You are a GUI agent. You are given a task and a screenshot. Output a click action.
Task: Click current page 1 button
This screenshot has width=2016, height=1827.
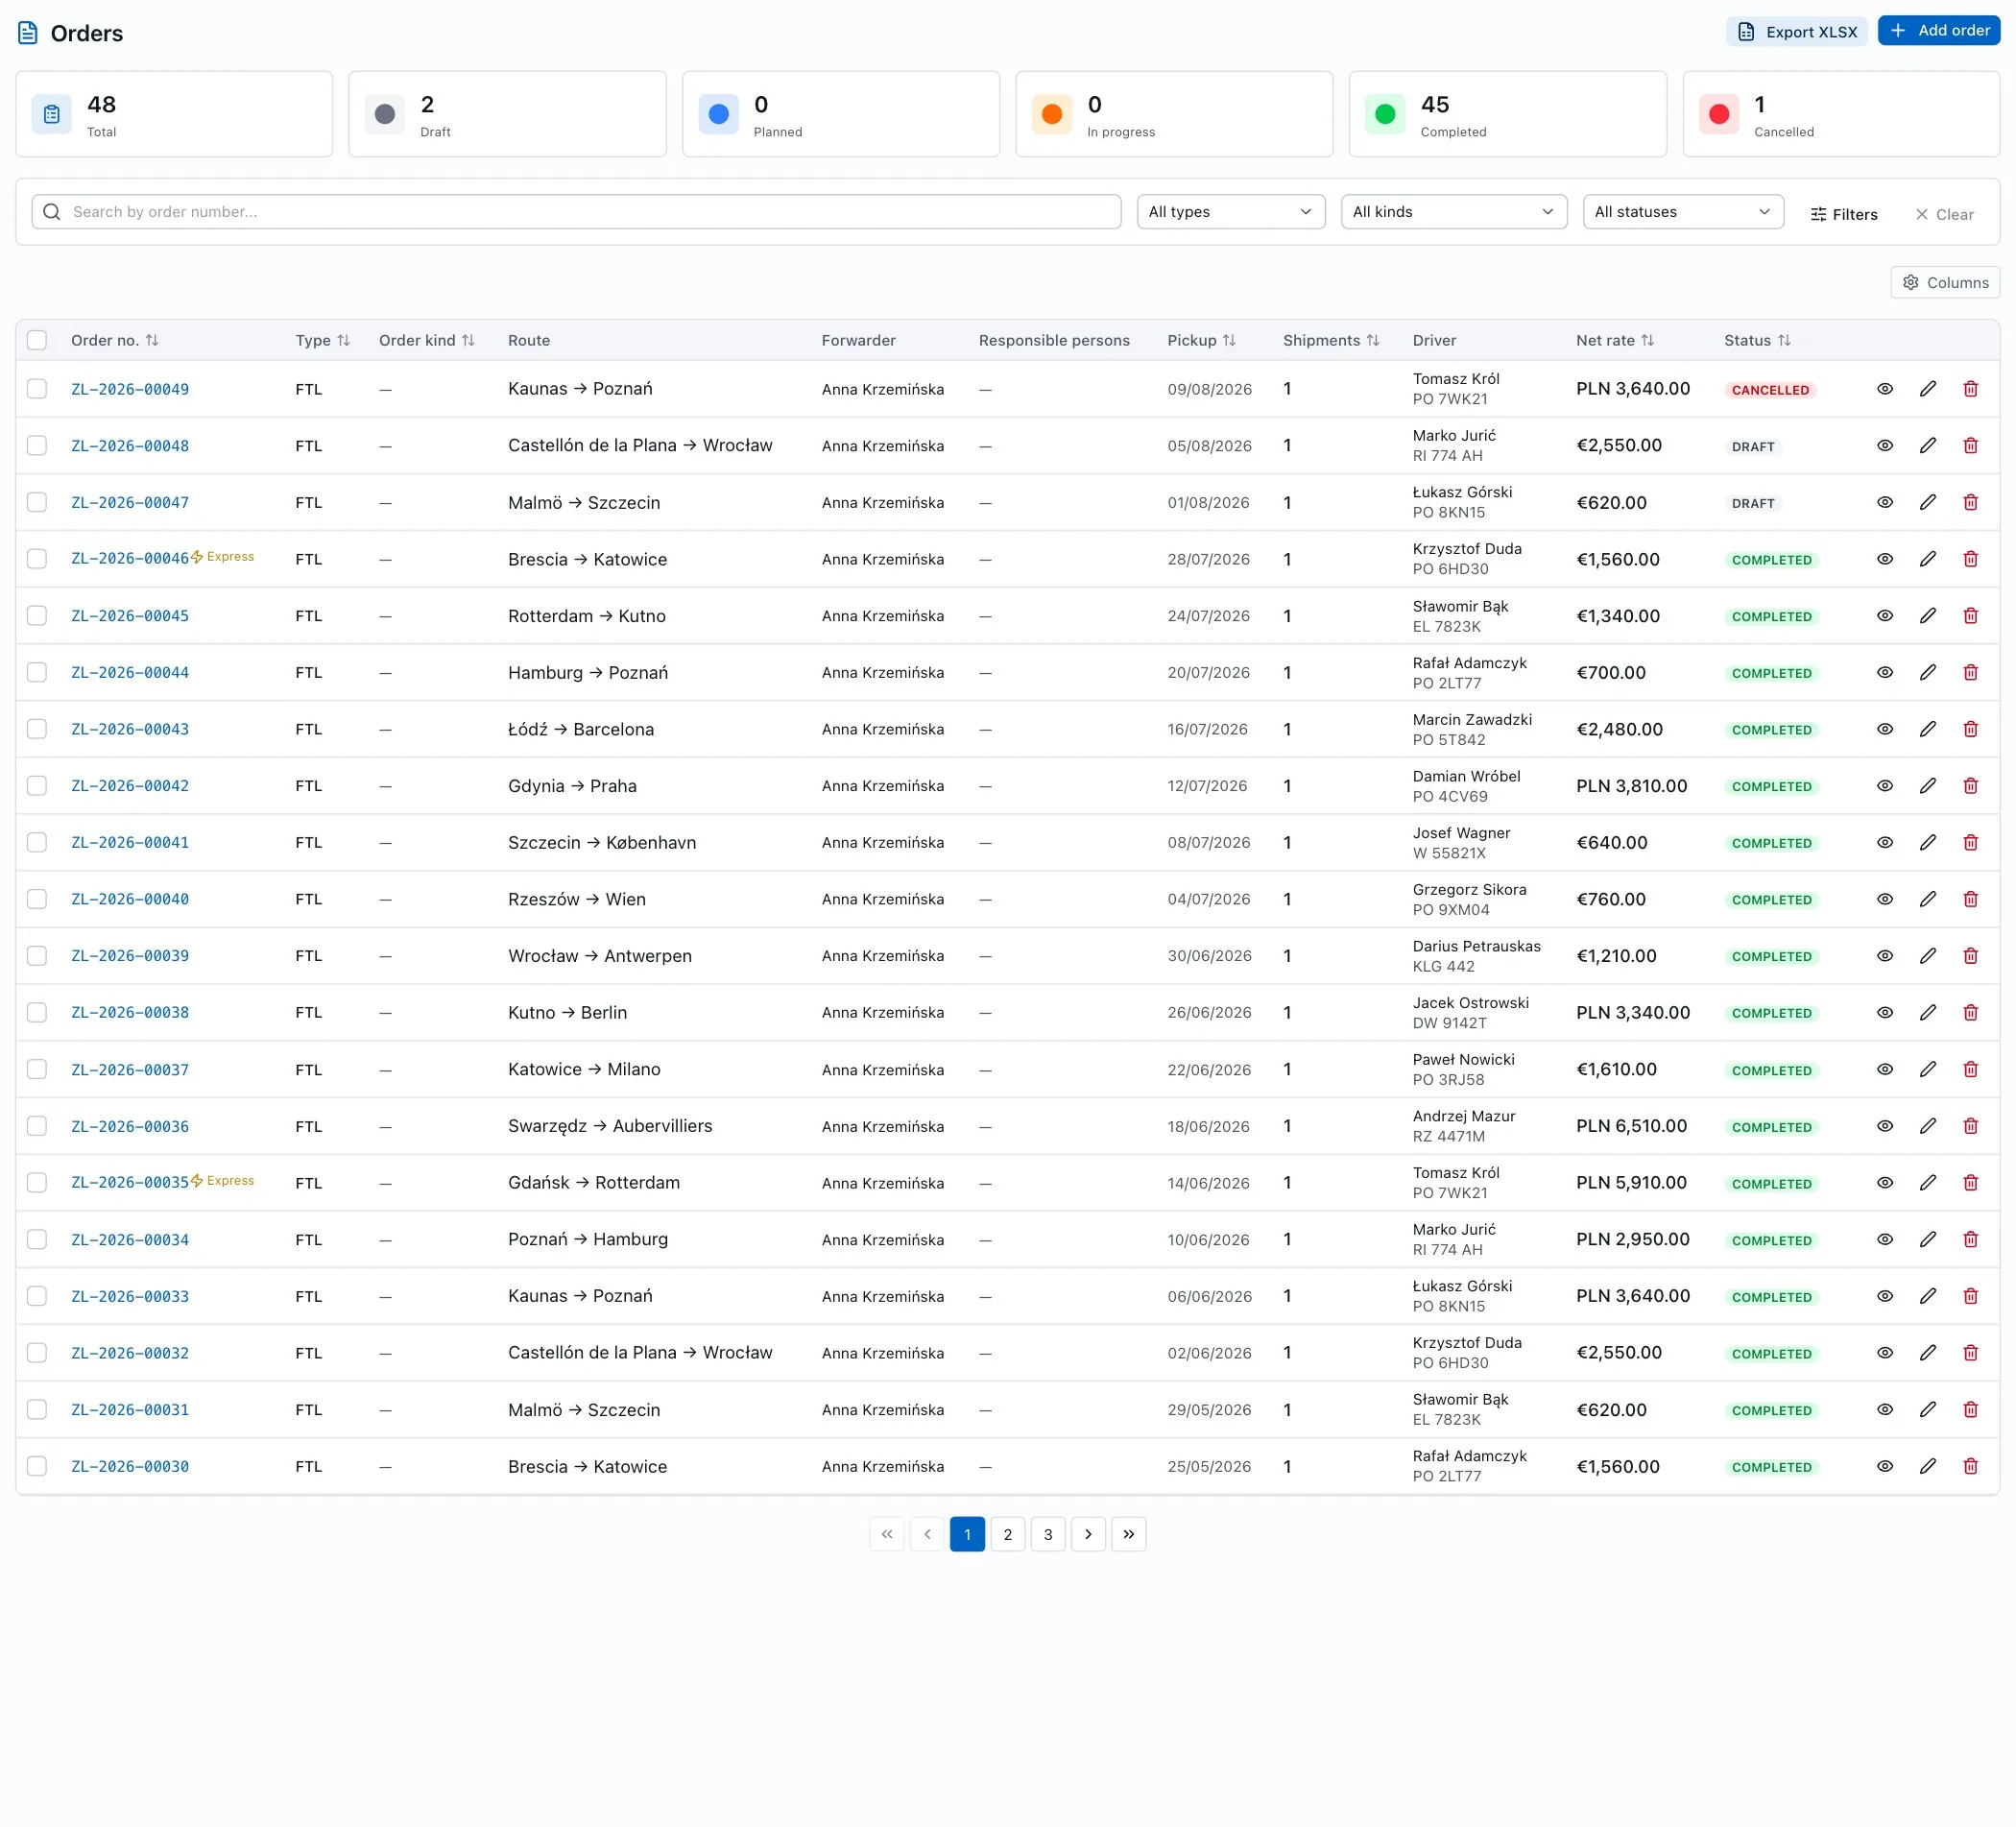click(x=967, y=1534)
